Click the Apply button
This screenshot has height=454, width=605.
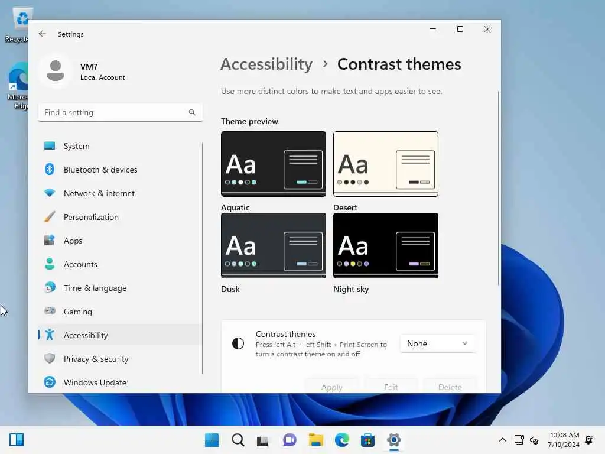point(332,387)
